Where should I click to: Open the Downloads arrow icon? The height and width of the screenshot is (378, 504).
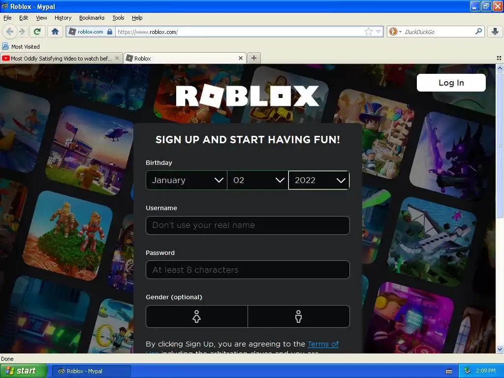(495, 31)
